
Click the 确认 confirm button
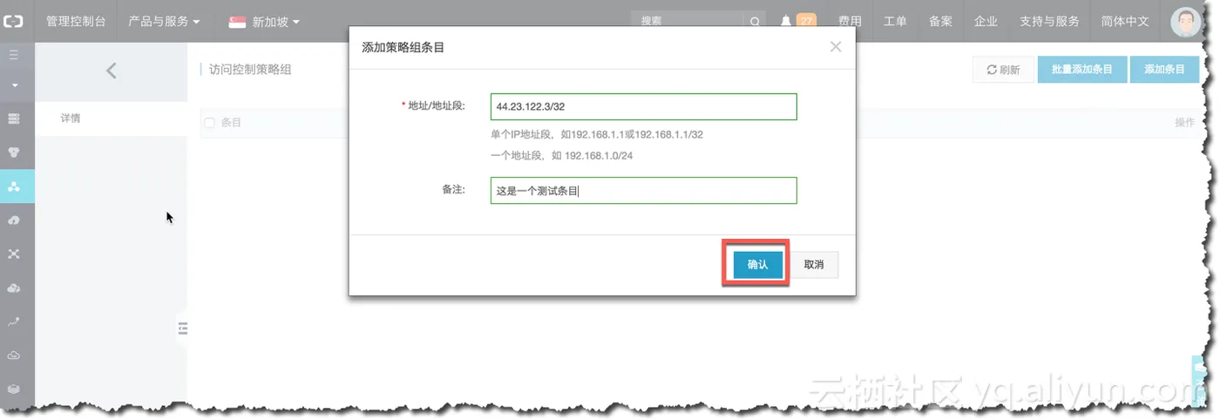[757, 265]
